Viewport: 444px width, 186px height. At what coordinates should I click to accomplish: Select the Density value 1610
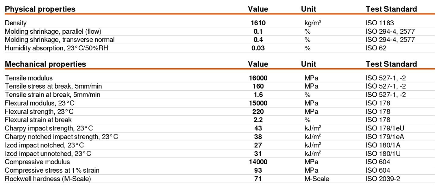pos(258,23)
